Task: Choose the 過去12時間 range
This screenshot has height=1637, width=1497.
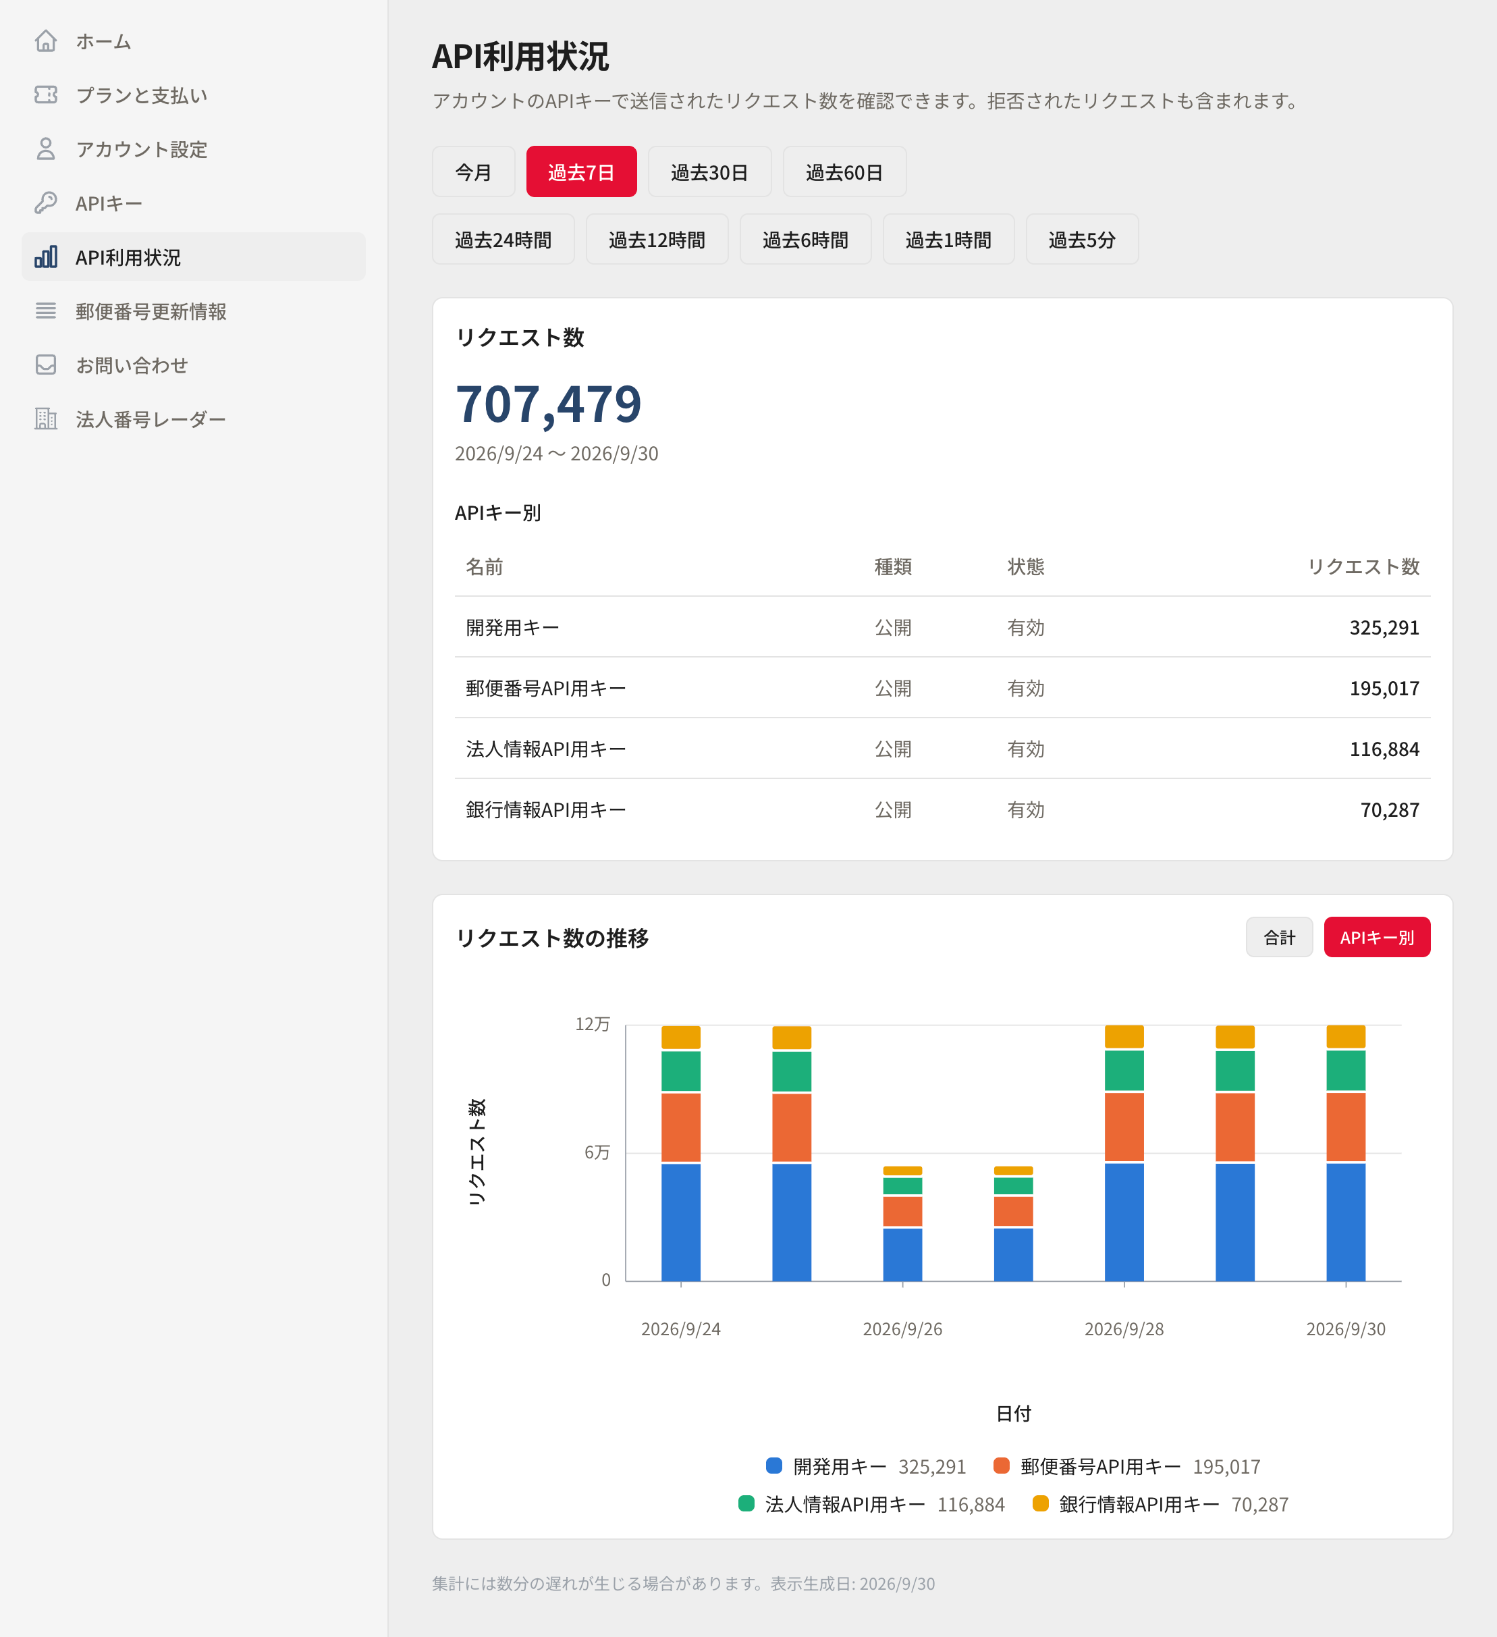Action: click(x=657, y=240)
